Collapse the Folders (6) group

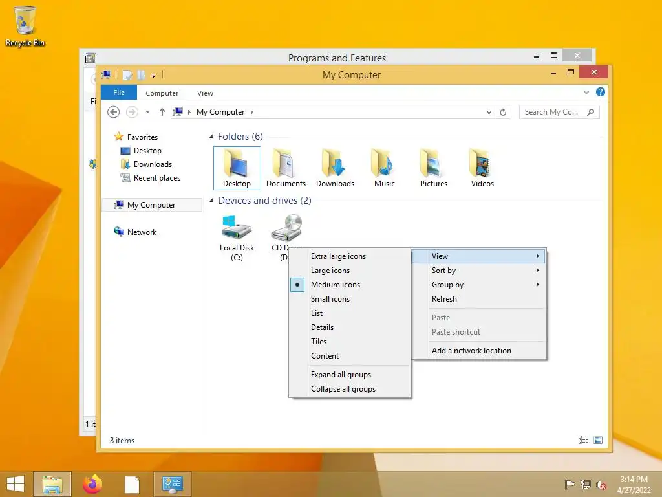(211, 137)
